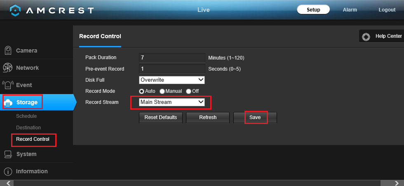Switch to the Live tab

(x=204, y=10)
